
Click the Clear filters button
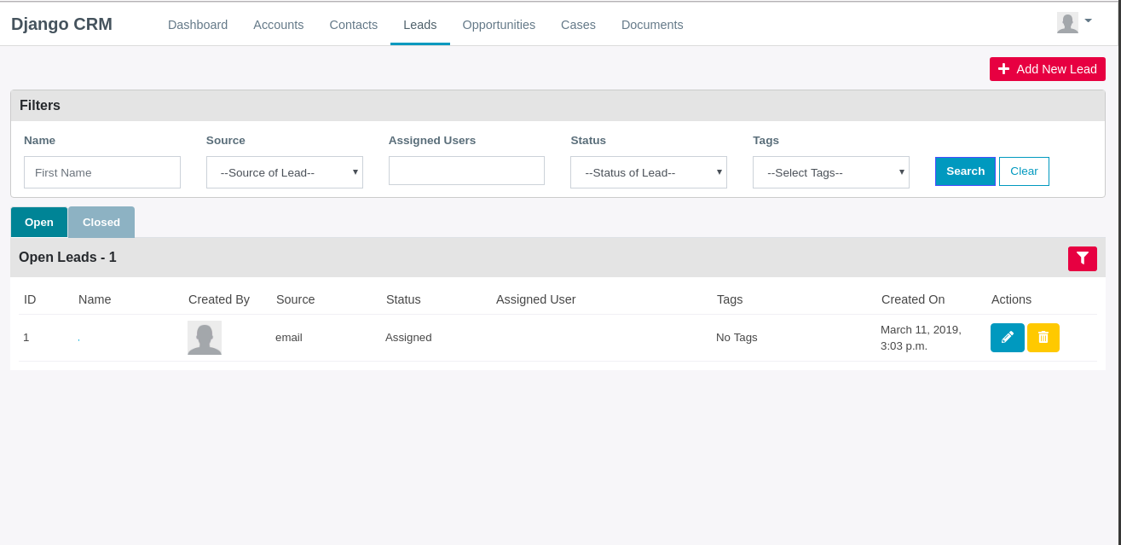1024,171
